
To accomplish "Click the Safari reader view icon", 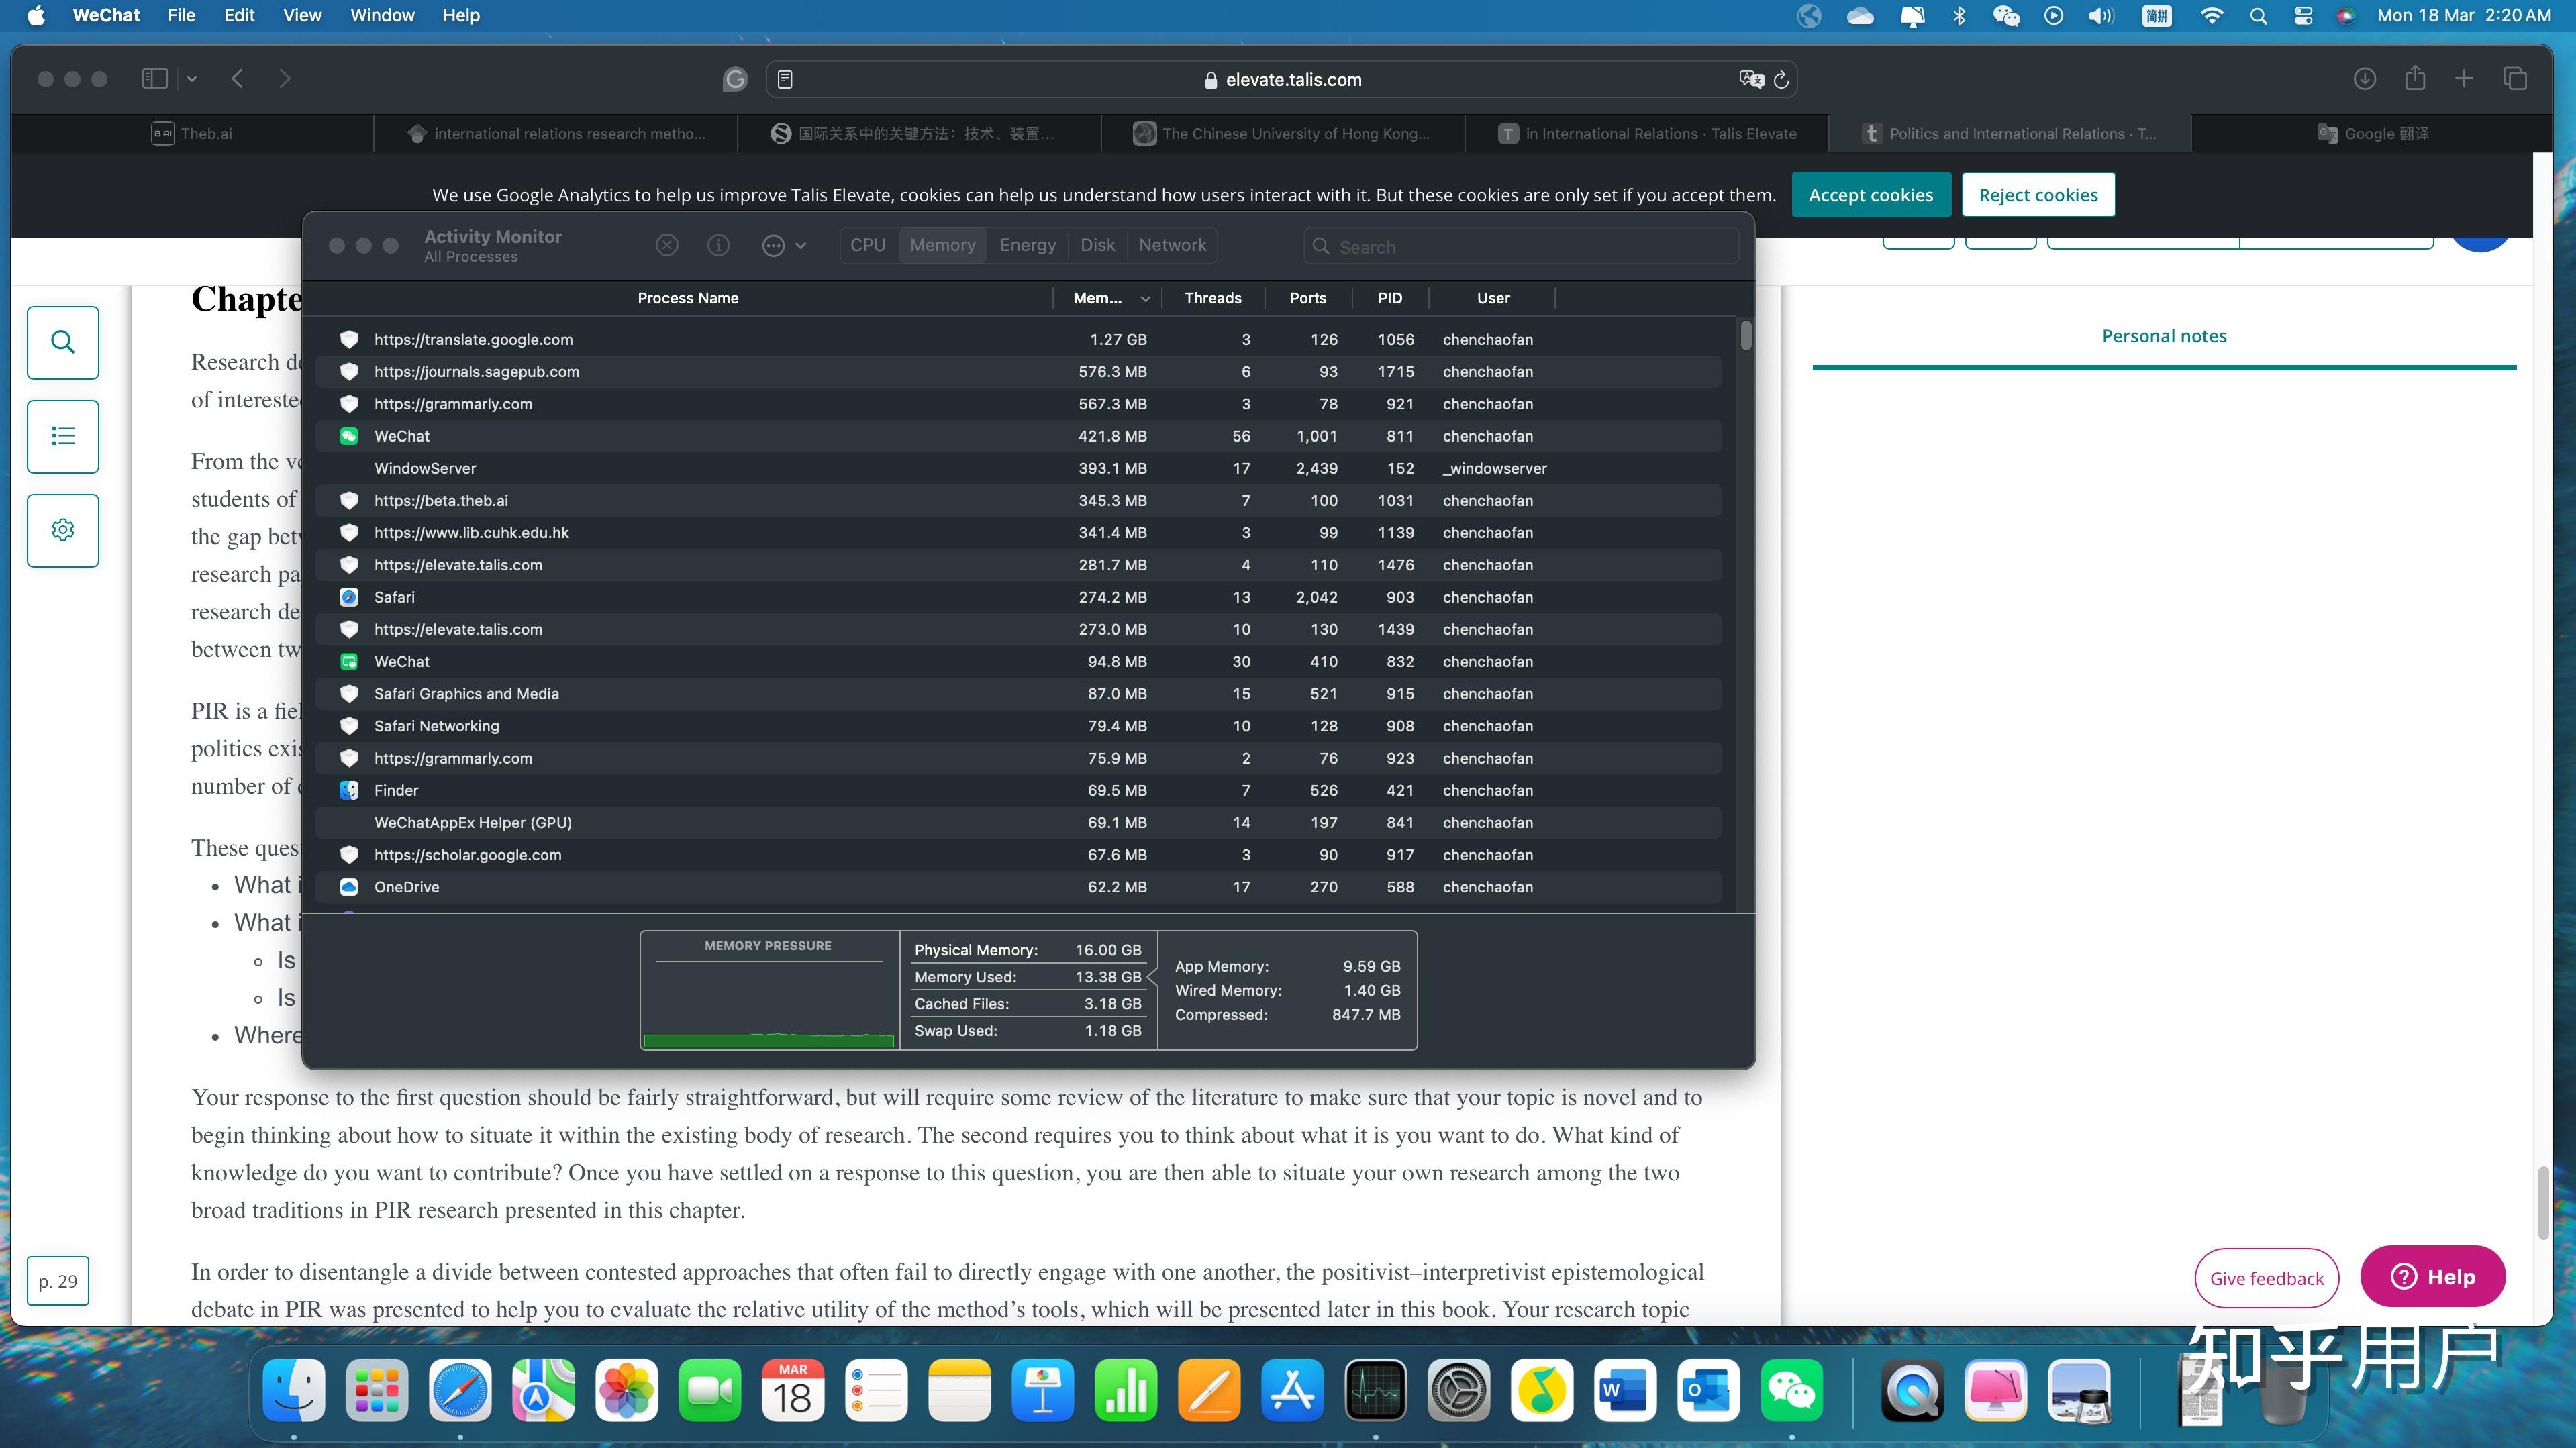I will [785, 79].
